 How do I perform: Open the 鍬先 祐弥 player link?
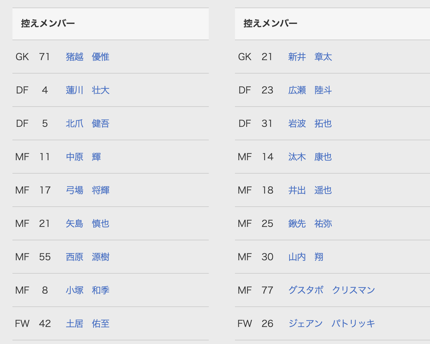tap(310, 224)
